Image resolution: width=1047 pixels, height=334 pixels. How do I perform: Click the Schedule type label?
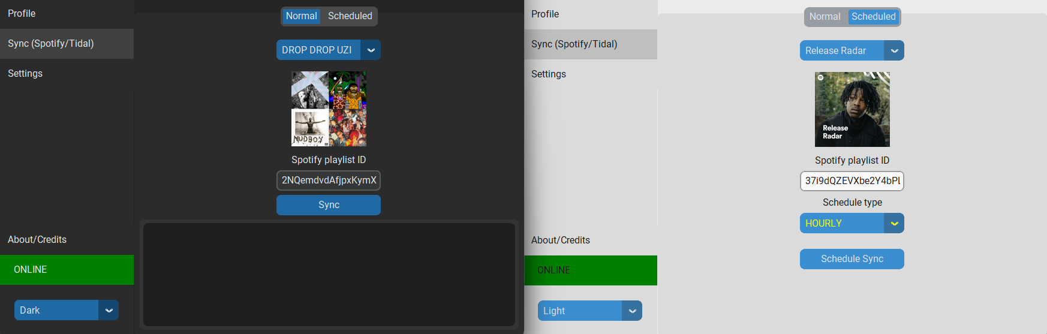(x=852, y=202)
